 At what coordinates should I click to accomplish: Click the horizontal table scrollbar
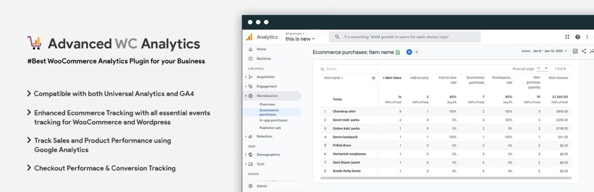[x=445, y=178]
